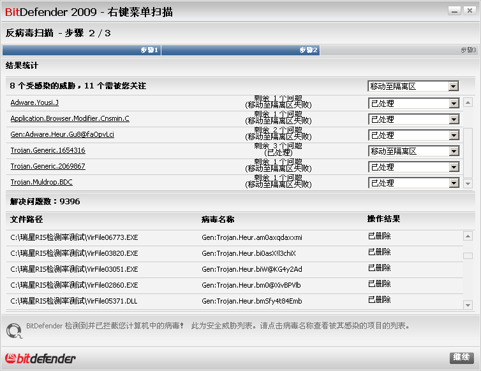Click the 病毒名称 column header
The height and width of the screenshot is (371, 481).
point(218,219)
